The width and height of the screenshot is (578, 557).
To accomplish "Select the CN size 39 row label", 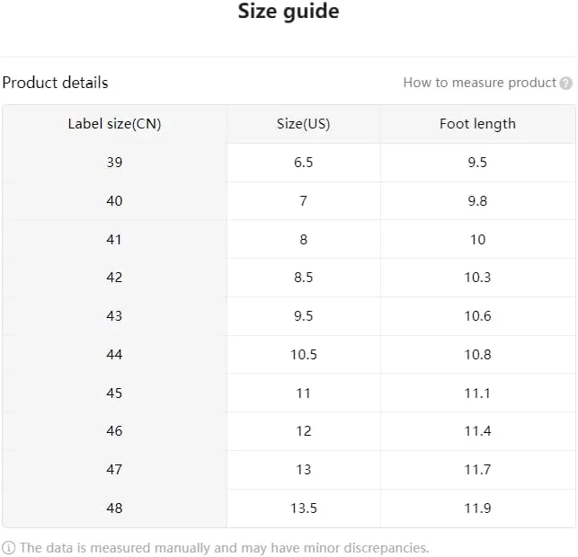I will click(115, 163).
